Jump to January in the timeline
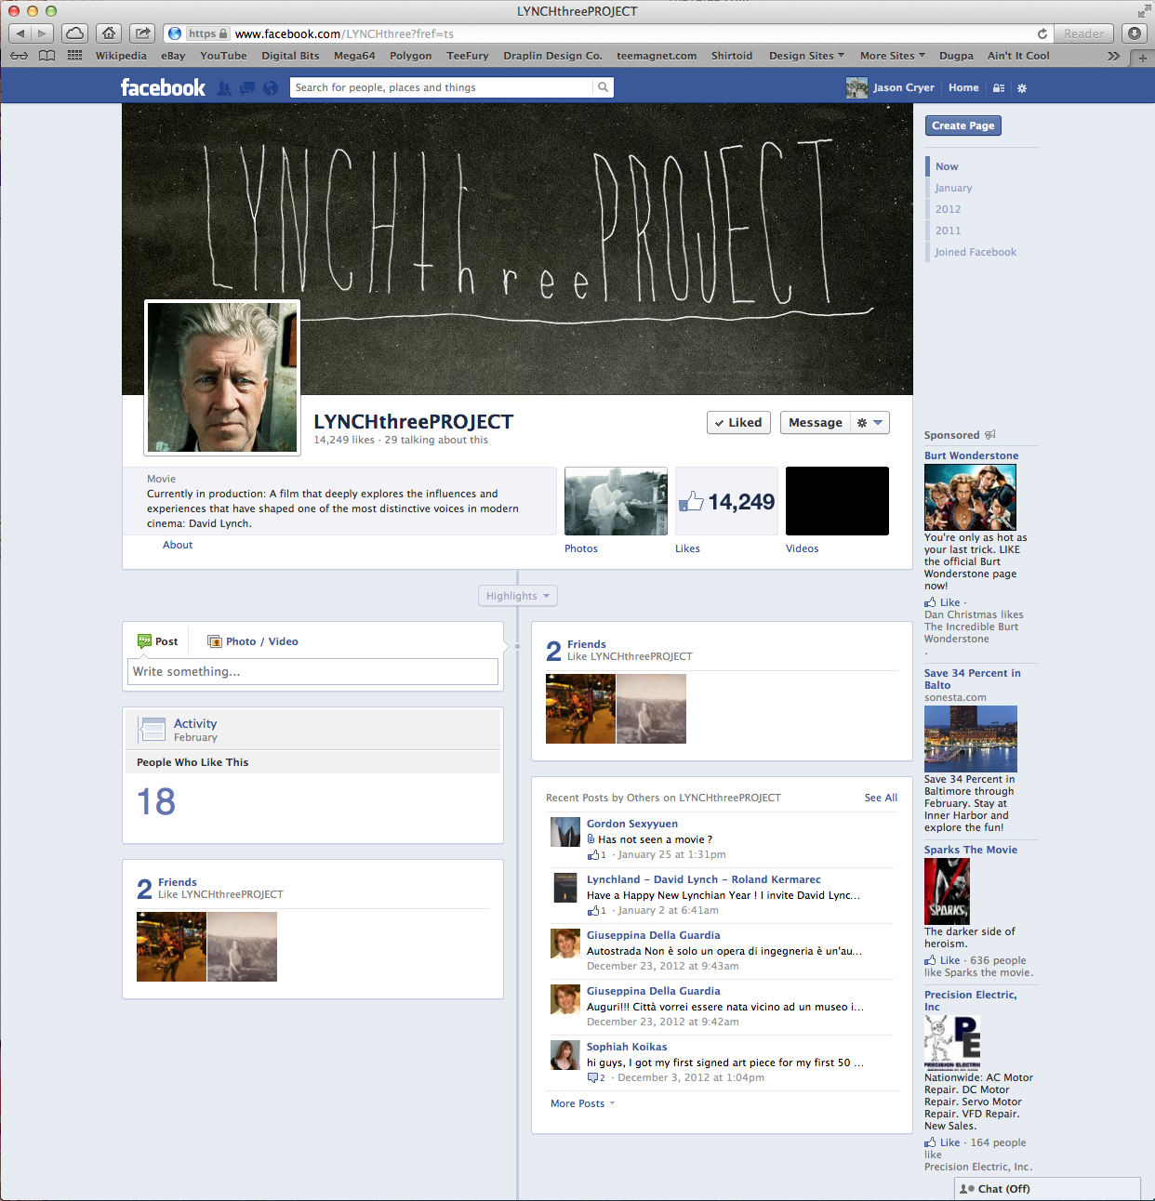 pos(953,188)
